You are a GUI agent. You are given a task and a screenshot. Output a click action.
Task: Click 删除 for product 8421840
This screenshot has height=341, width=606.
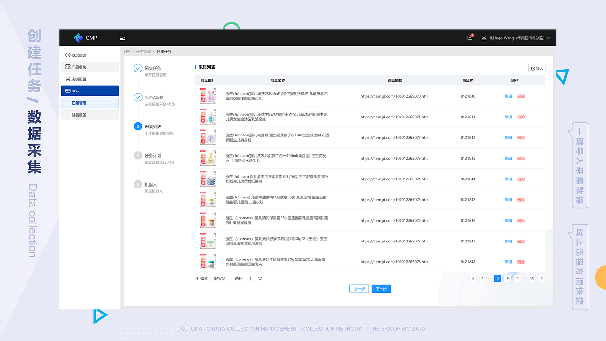(521, 96)
